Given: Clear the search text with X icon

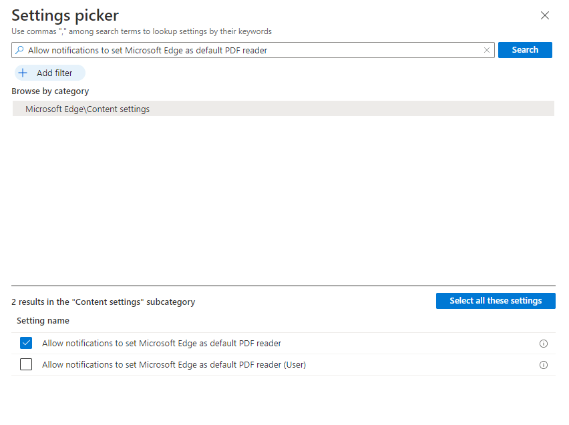Looking at the screenshot, I should [x=487, y=50].
